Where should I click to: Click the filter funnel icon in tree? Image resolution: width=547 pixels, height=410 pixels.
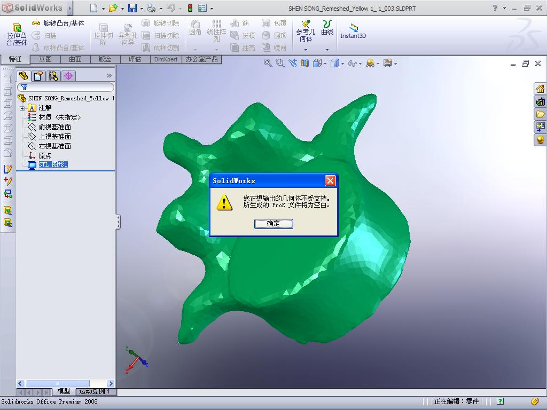point(24,87)
